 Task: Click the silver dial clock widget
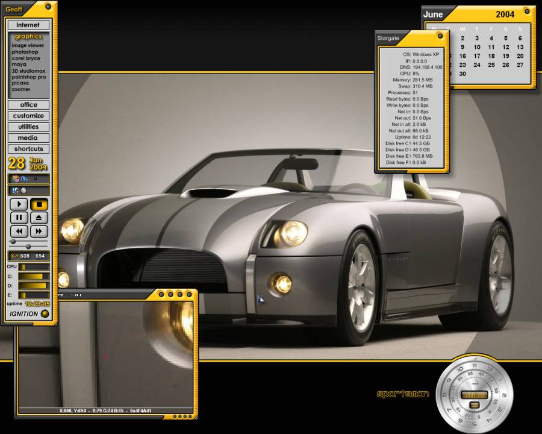click(475, 394)
